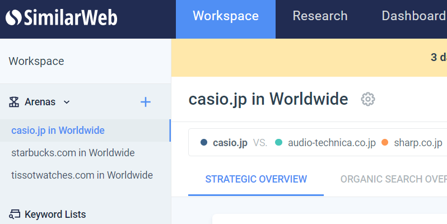The height and width of the screenshot is (224, 447).
Task: Open starbucks.com in Worldwide arena
Action: (73, 153)
